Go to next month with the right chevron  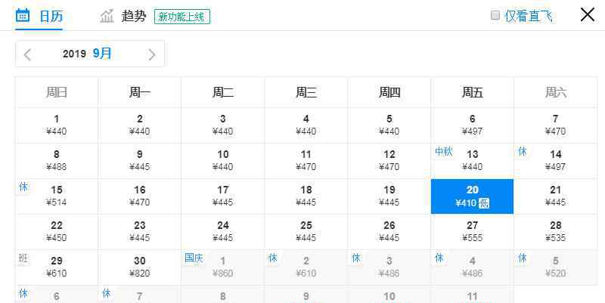point(152,54)
